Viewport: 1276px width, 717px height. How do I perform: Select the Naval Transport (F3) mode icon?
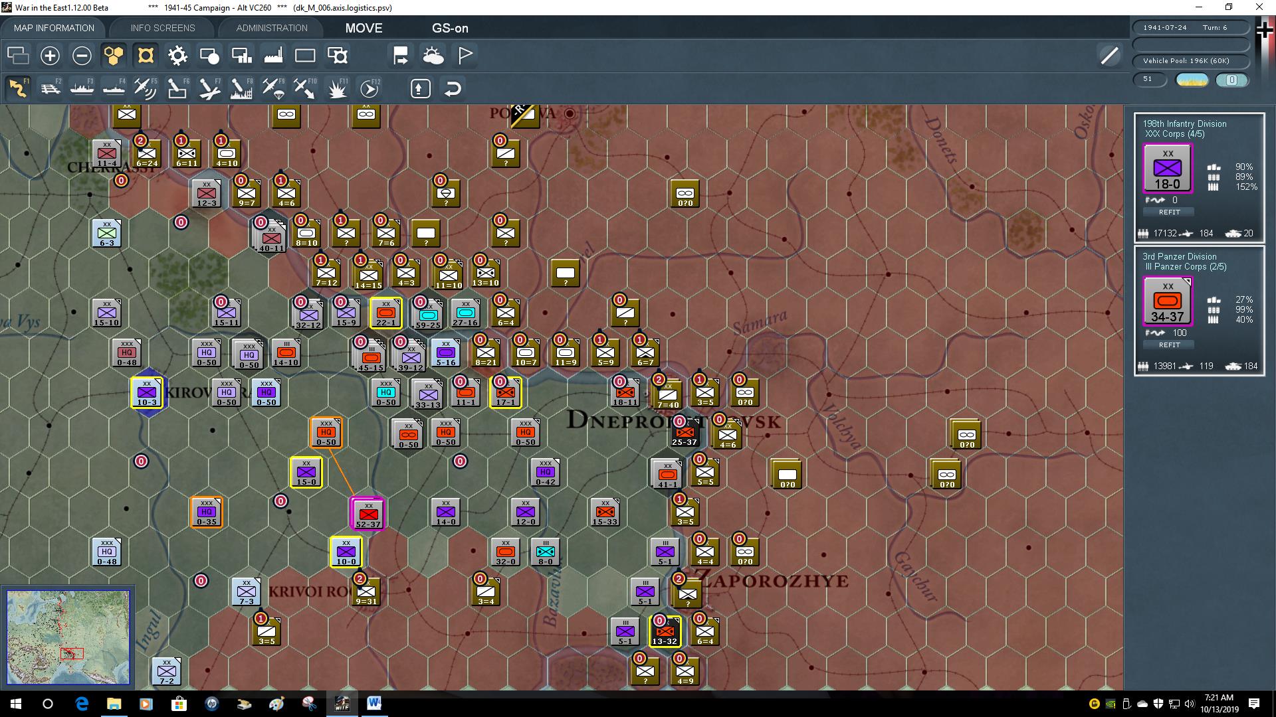pyautogui.click(x=82, y=88)
